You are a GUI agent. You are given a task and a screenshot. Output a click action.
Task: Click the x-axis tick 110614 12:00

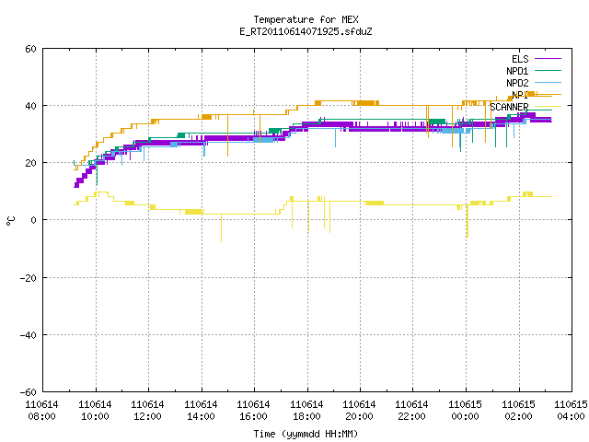pyautogui.click(x=147, y=411)
